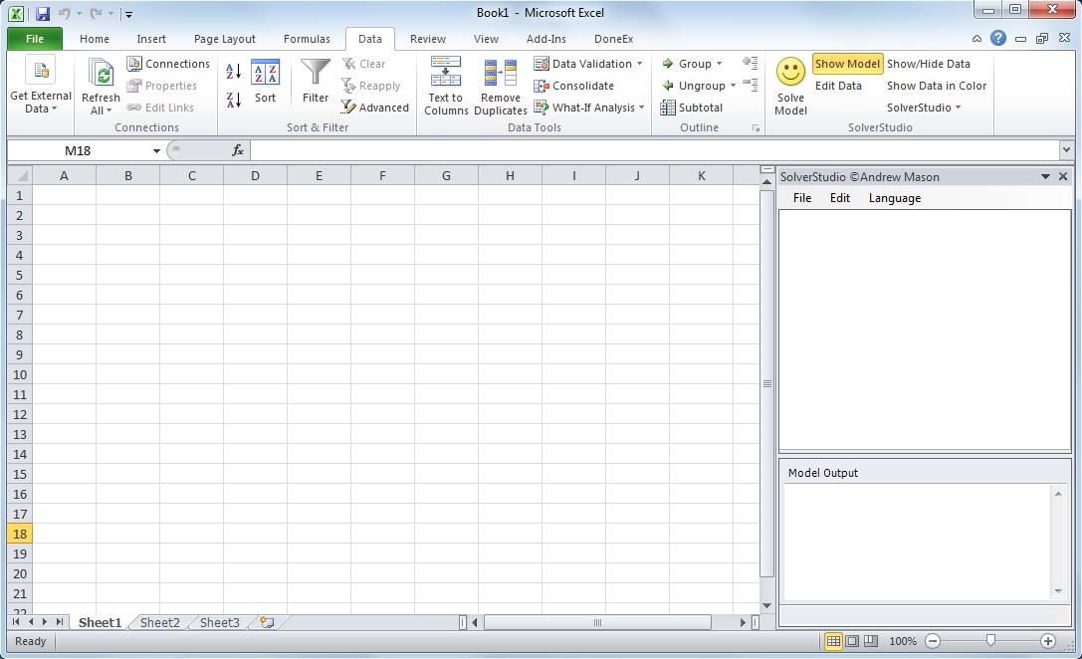Click the 100% zoom level
The image size is (1082, 659).
[x=903, y=641]
